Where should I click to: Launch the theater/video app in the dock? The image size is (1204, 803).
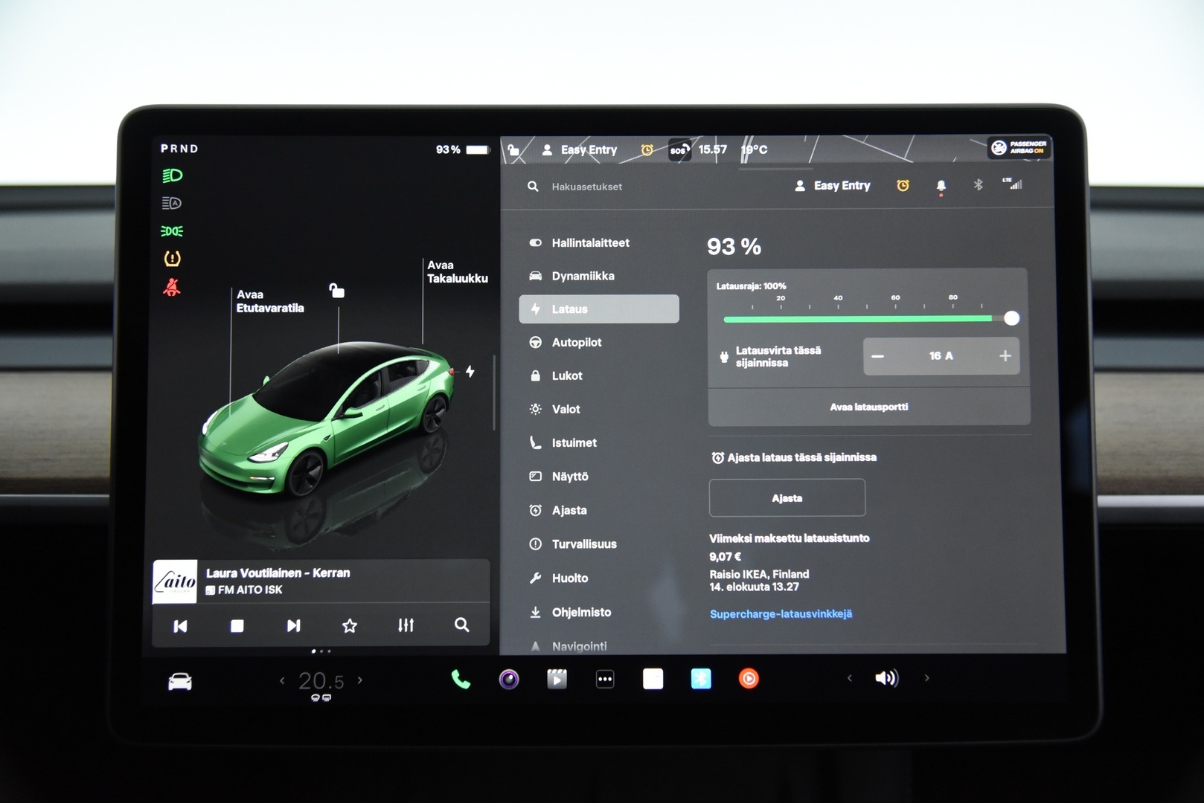[x=557, y=679]
